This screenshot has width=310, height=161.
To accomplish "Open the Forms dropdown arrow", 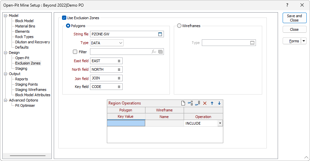I will tap(304, 41).
